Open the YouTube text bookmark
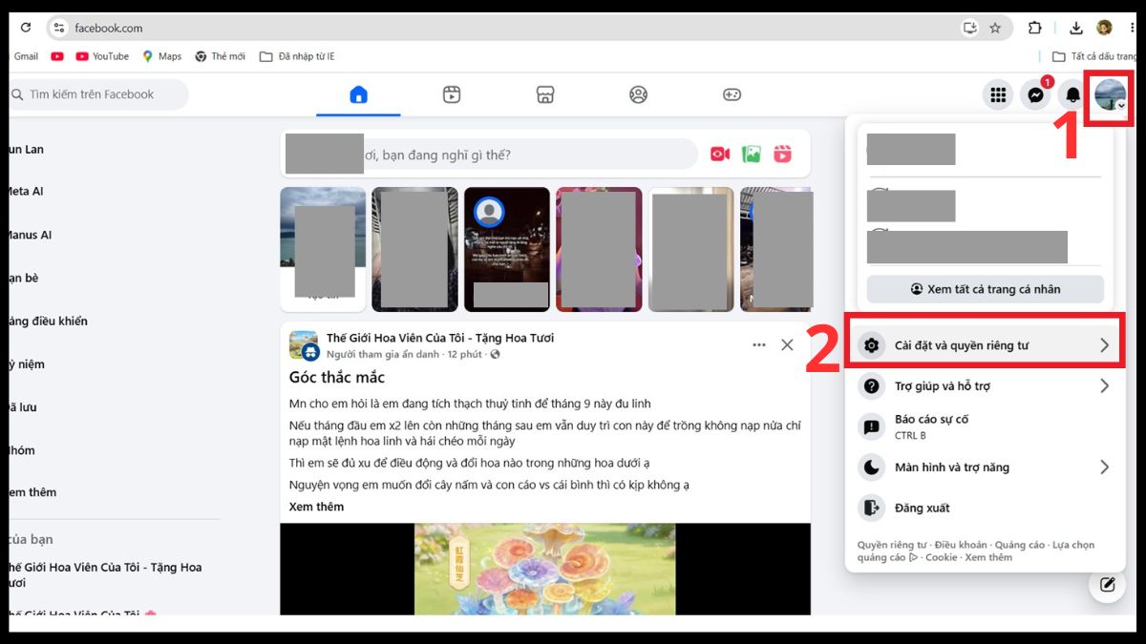 [x=102, y=56]
